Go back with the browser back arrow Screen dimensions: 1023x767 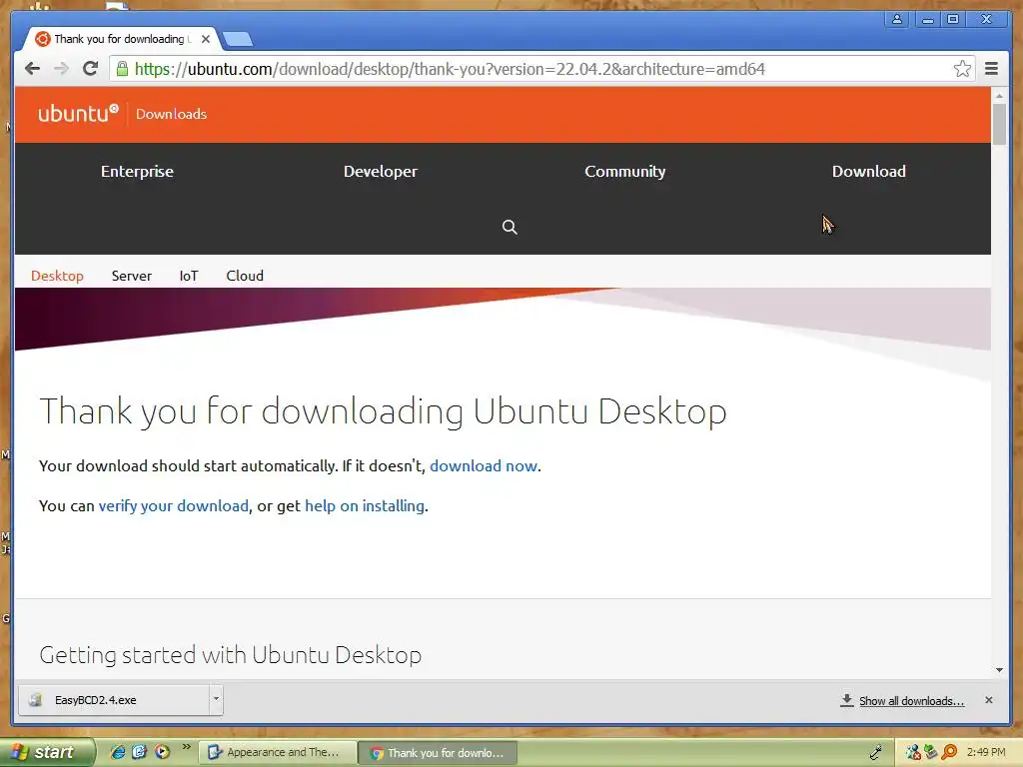pyautogui.click(x=32, y=69)
